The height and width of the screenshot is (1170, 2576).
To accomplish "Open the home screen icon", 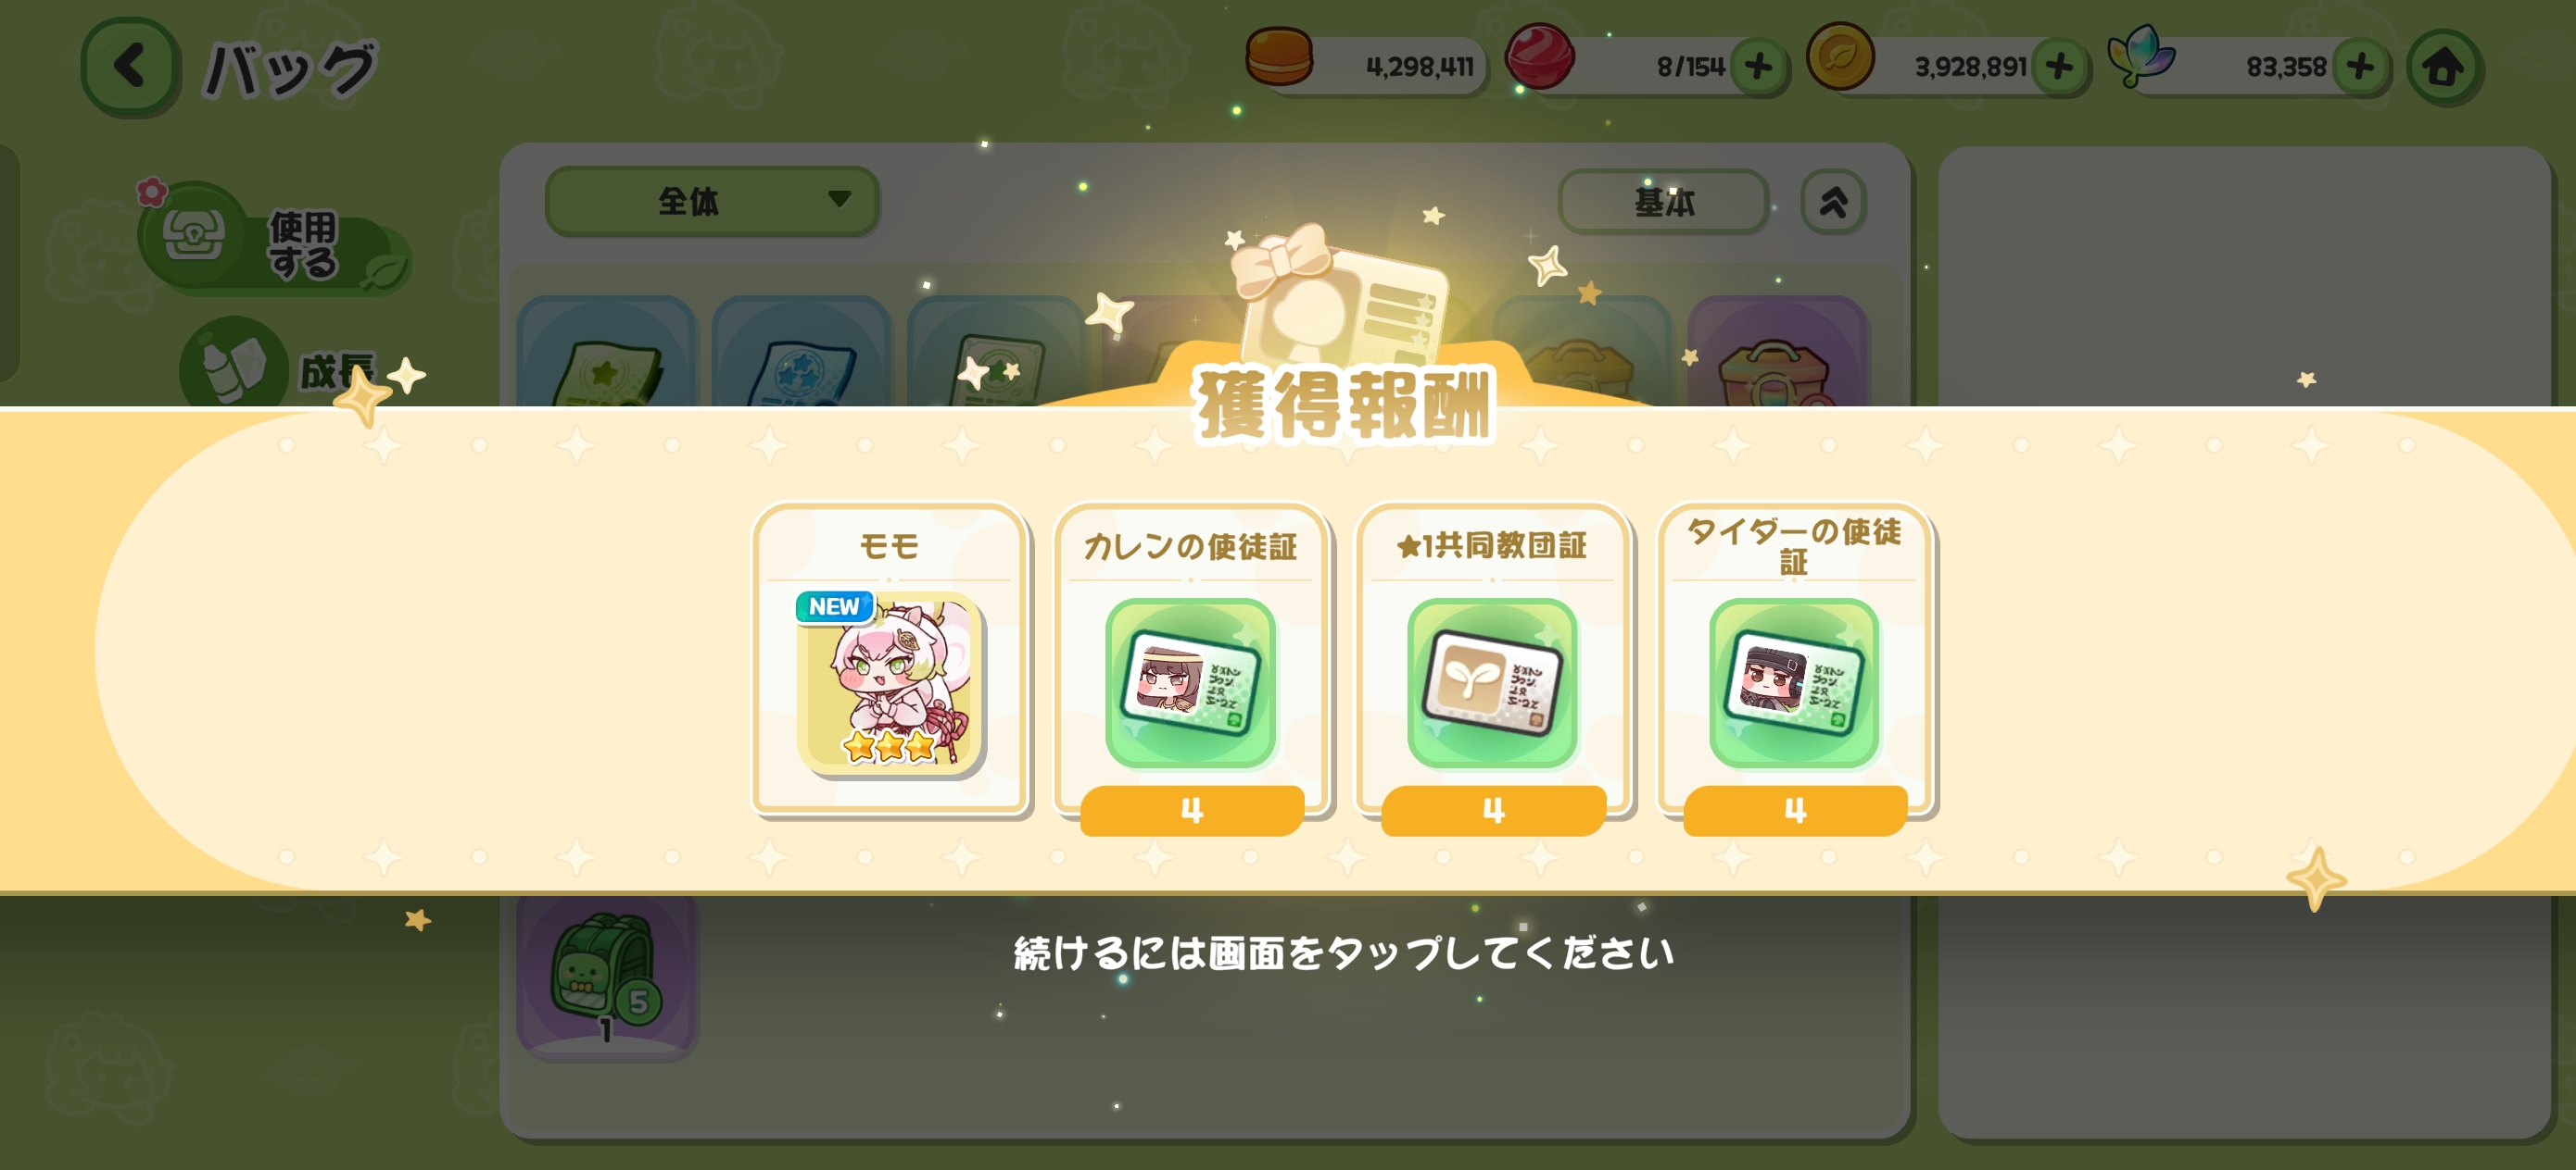I will [x=2443, y=68].
